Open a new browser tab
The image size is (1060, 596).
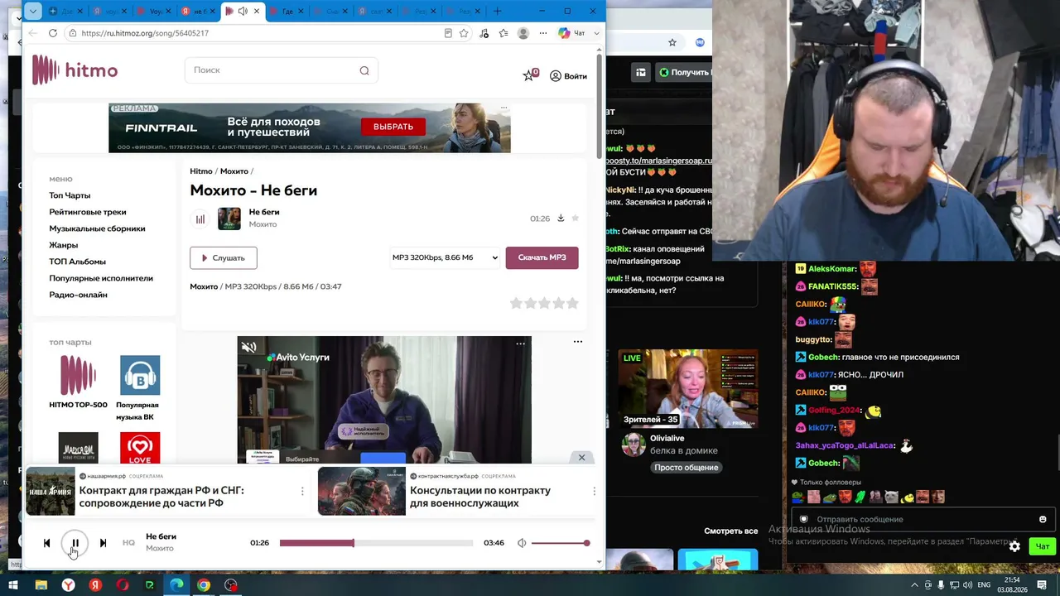[498, 11]
